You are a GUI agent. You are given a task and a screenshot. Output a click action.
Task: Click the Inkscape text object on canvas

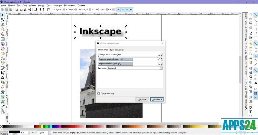[x=100, y=32]
